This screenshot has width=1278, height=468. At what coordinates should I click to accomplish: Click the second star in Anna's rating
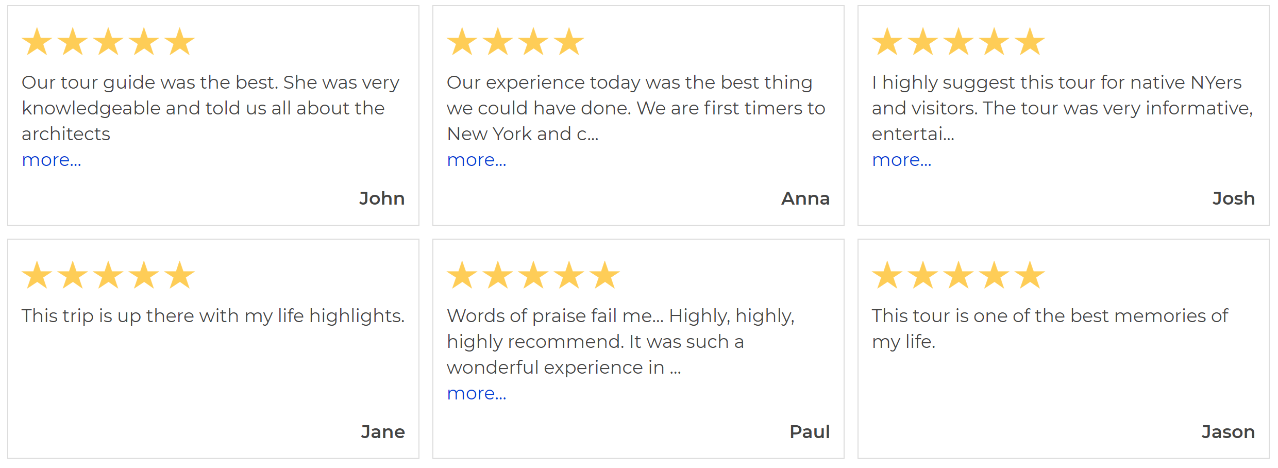pyautogui.click(x=498, y=42)
